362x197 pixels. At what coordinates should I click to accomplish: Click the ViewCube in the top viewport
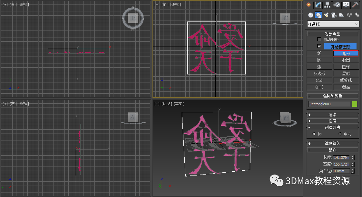tap(133, 18)
